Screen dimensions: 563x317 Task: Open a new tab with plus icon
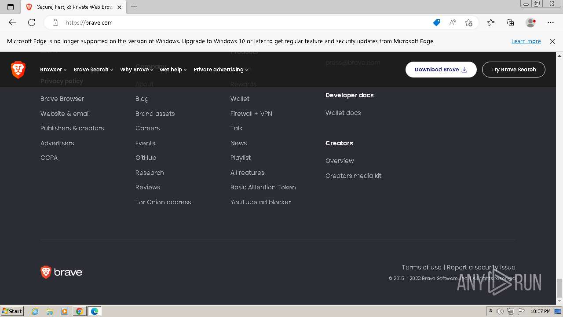point(134,7)
